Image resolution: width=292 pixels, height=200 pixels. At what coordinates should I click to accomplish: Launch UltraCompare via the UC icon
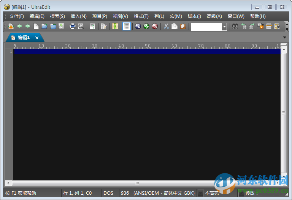138,26
